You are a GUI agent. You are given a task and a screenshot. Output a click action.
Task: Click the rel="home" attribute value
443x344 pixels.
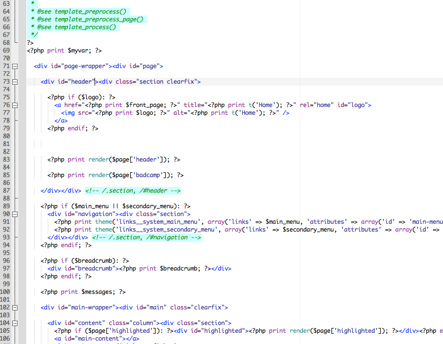coord(324,105)
